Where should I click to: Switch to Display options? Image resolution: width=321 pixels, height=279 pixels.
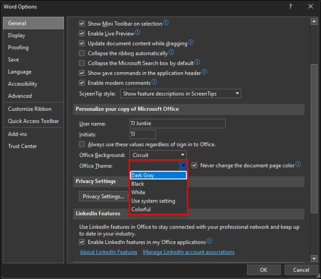point(33,35)
